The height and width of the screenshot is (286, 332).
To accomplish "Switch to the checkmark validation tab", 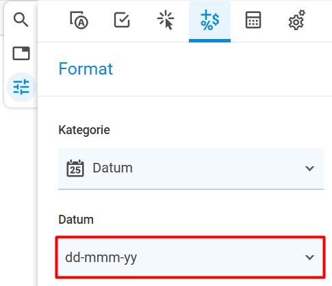I will (122, 20).
